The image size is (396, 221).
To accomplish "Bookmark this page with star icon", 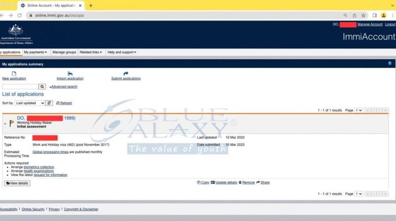I will (363, 15).
